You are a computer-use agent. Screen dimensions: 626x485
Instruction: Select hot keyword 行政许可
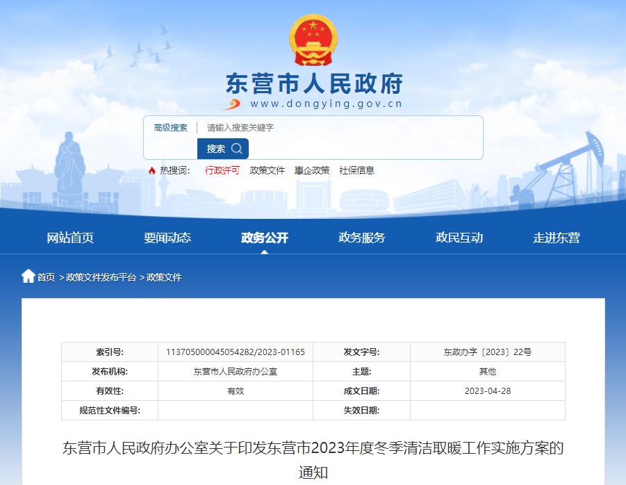(222, 171)
